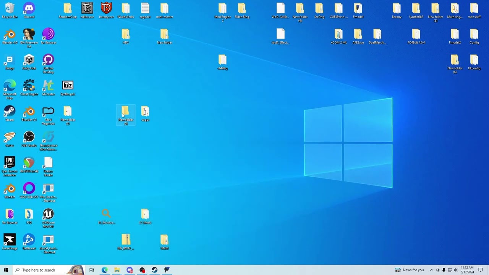
Task: Select the FSD shortcut icon
Action: 29,217
